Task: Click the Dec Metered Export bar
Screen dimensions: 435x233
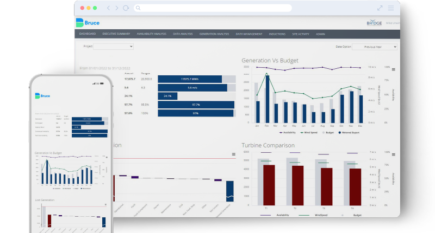Action: pos(361,109)
